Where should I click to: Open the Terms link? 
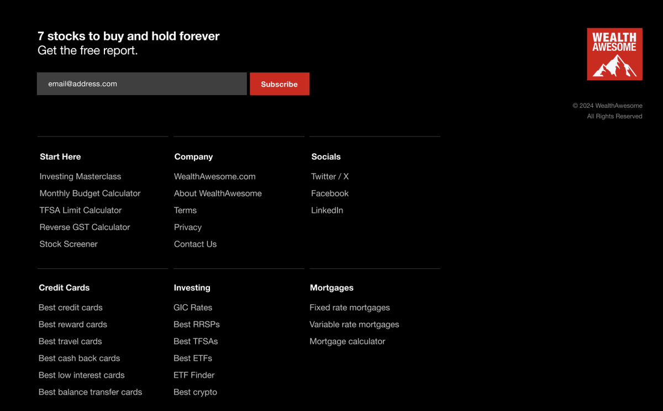tap(185, 210)
